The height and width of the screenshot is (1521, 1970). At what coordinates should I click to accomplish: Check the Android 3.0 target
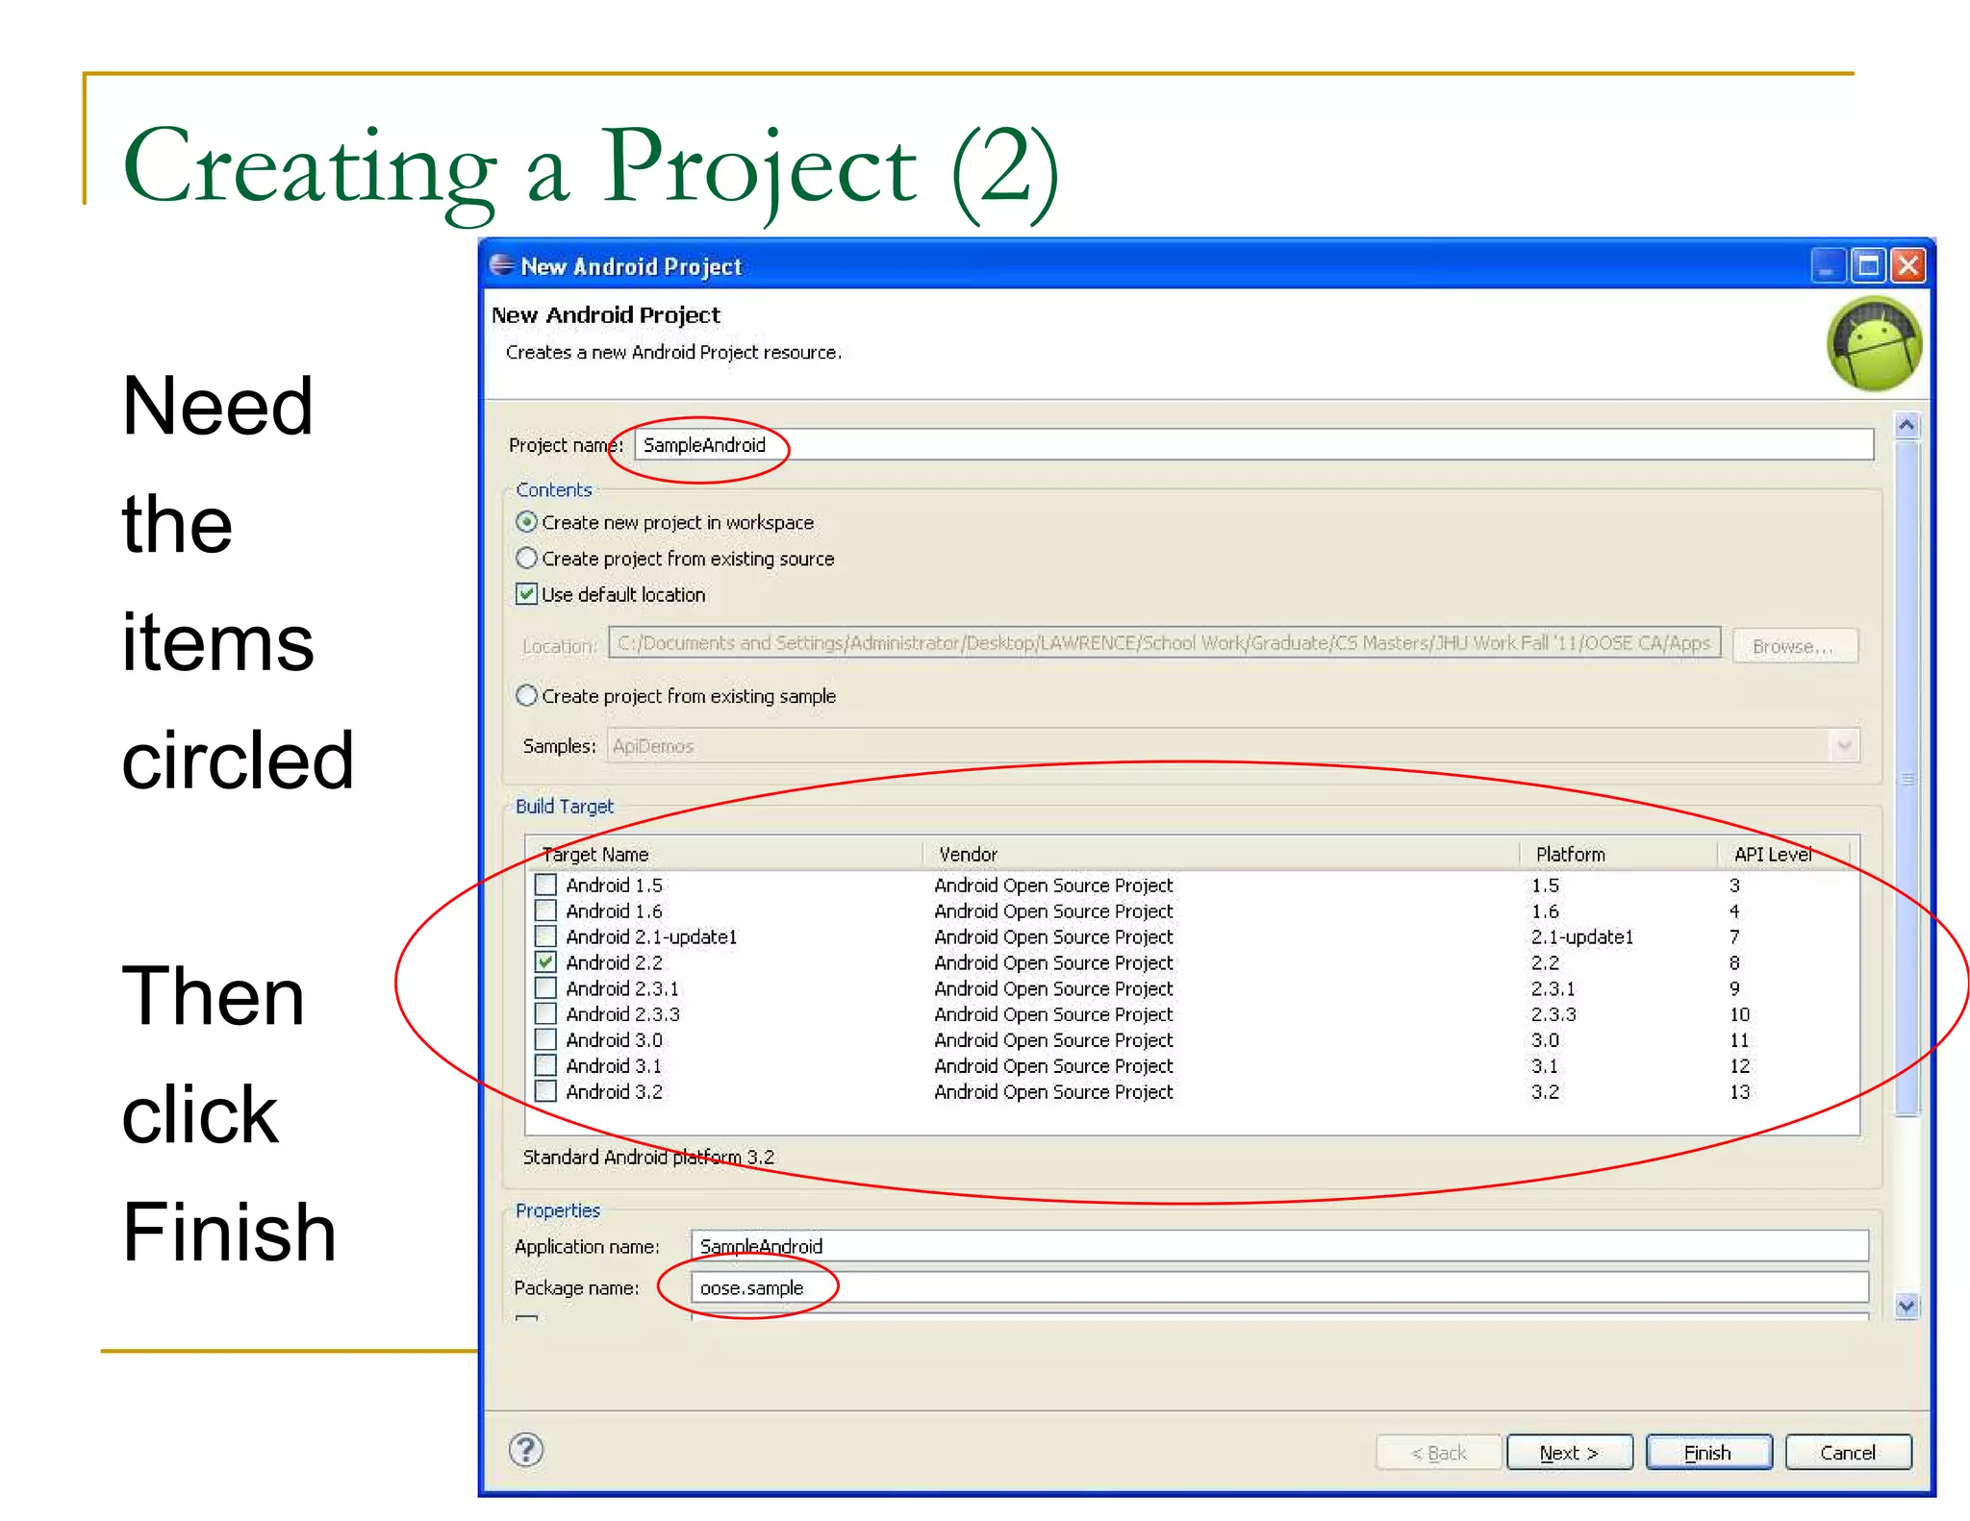545,1039
